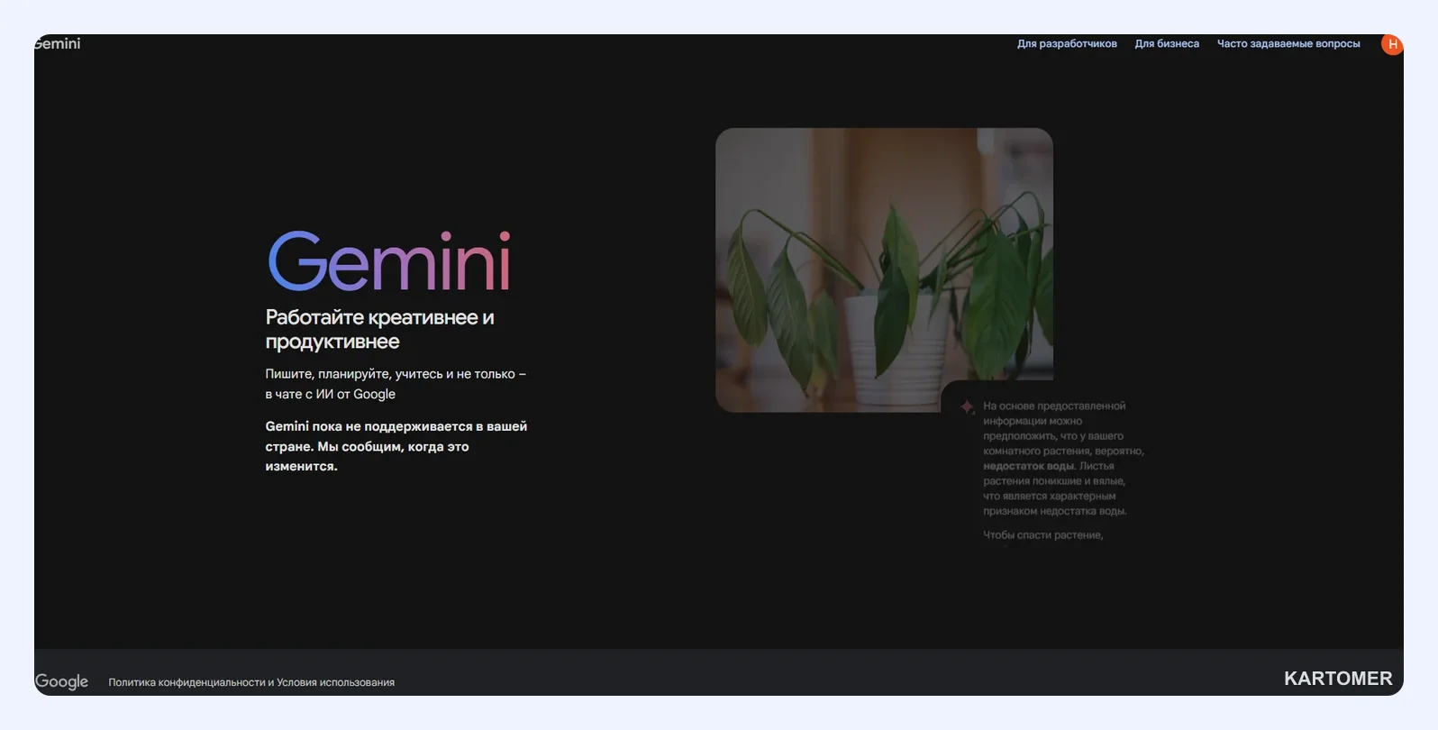The image size is (1438, 730).
Task: Open 'Для бизнеса' in the top menu
Action: coord(1167,43)
